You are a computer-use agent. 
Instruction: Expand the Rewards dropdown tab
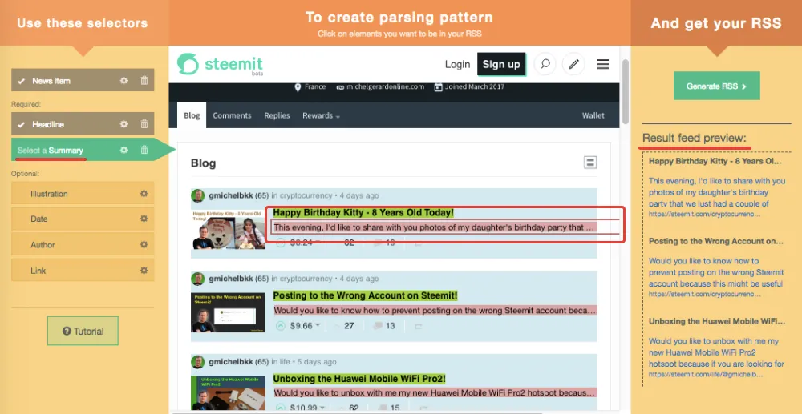point(321,115)
